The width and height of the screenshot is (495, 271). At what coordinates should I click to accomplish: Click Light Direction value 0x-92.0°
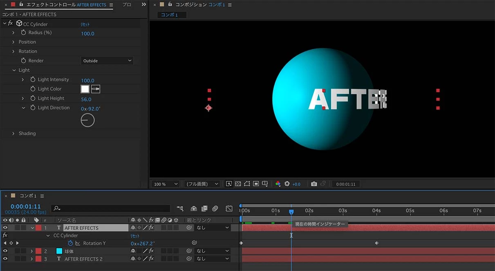(90, 109)
